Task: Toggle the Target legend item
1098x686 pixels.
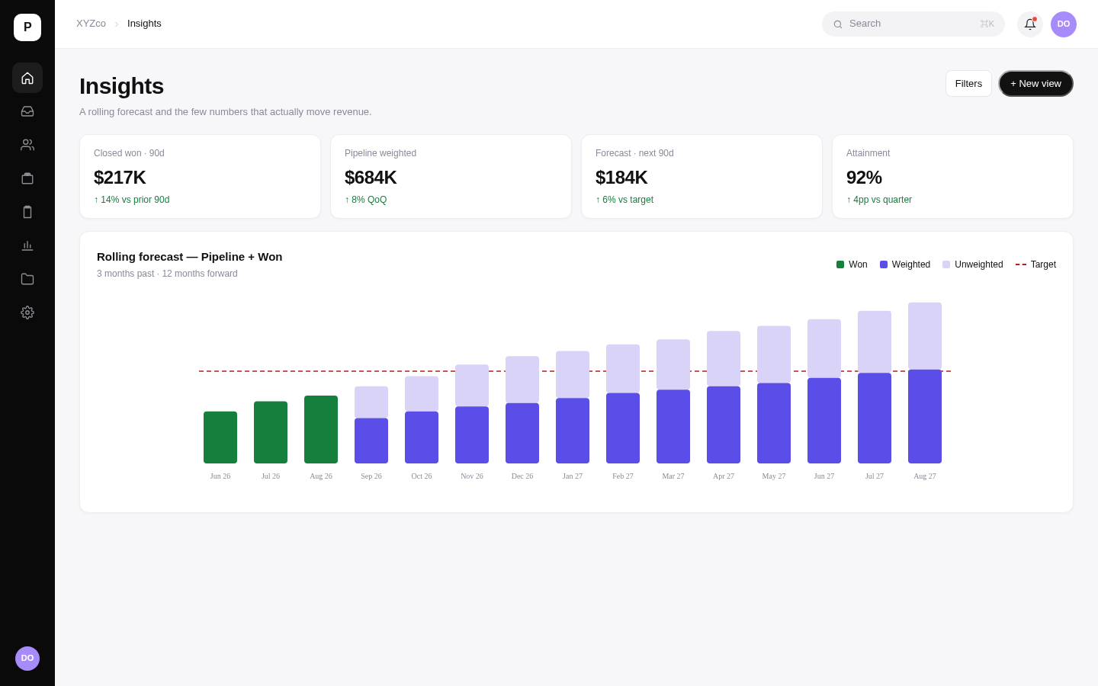Action: pyautogui.click(x=1035, y=264)
